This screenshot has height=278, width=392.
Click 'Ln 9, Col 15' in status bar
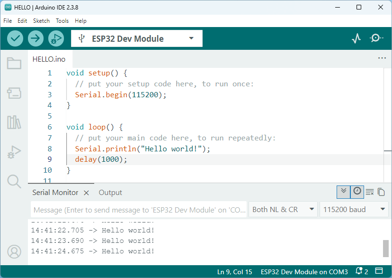(234, 272)
